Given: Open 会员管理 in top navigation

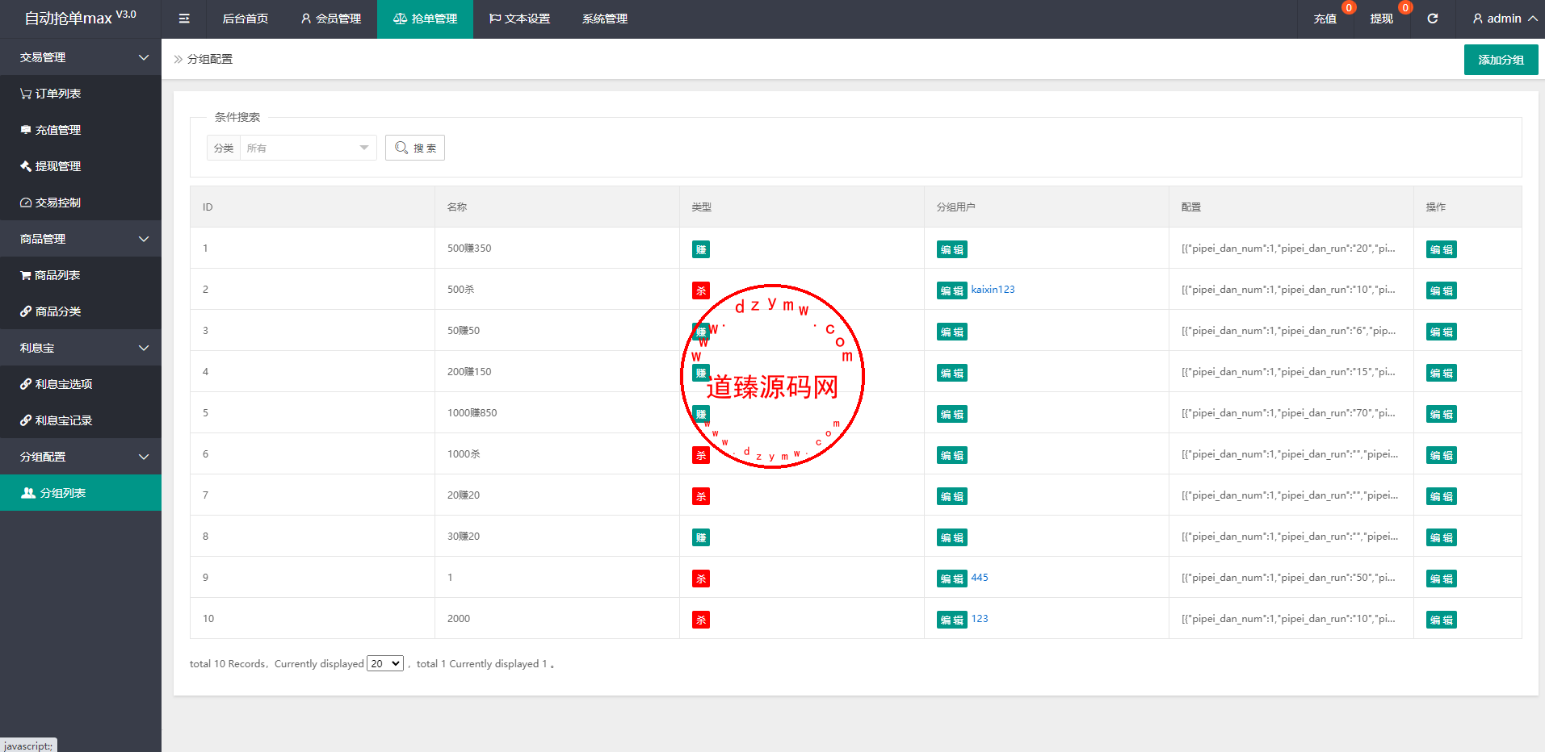Looking at the screenshot, I should coord(330,19).
